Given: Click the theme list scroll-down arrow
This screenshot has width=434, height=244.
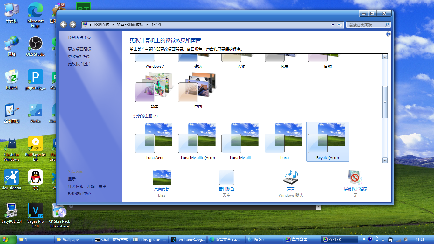Looking at the screenshot, I should pyautogui.click(x=385, y=160).
